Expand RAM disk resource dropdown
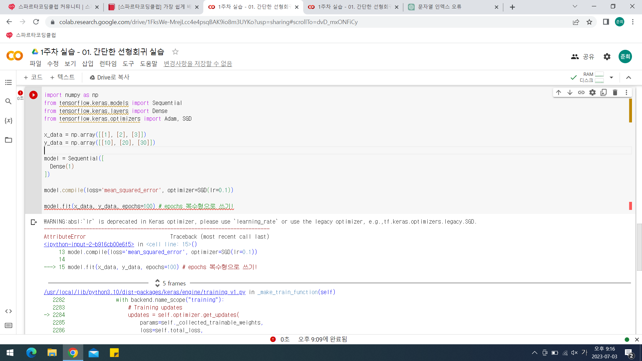The width and height of the screenshot is (642, 361). [611, 78]
